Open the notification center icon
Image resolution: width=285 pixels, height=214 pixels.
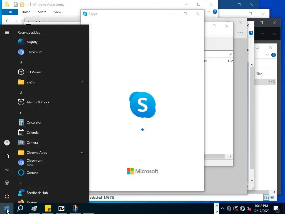(276, 209)
